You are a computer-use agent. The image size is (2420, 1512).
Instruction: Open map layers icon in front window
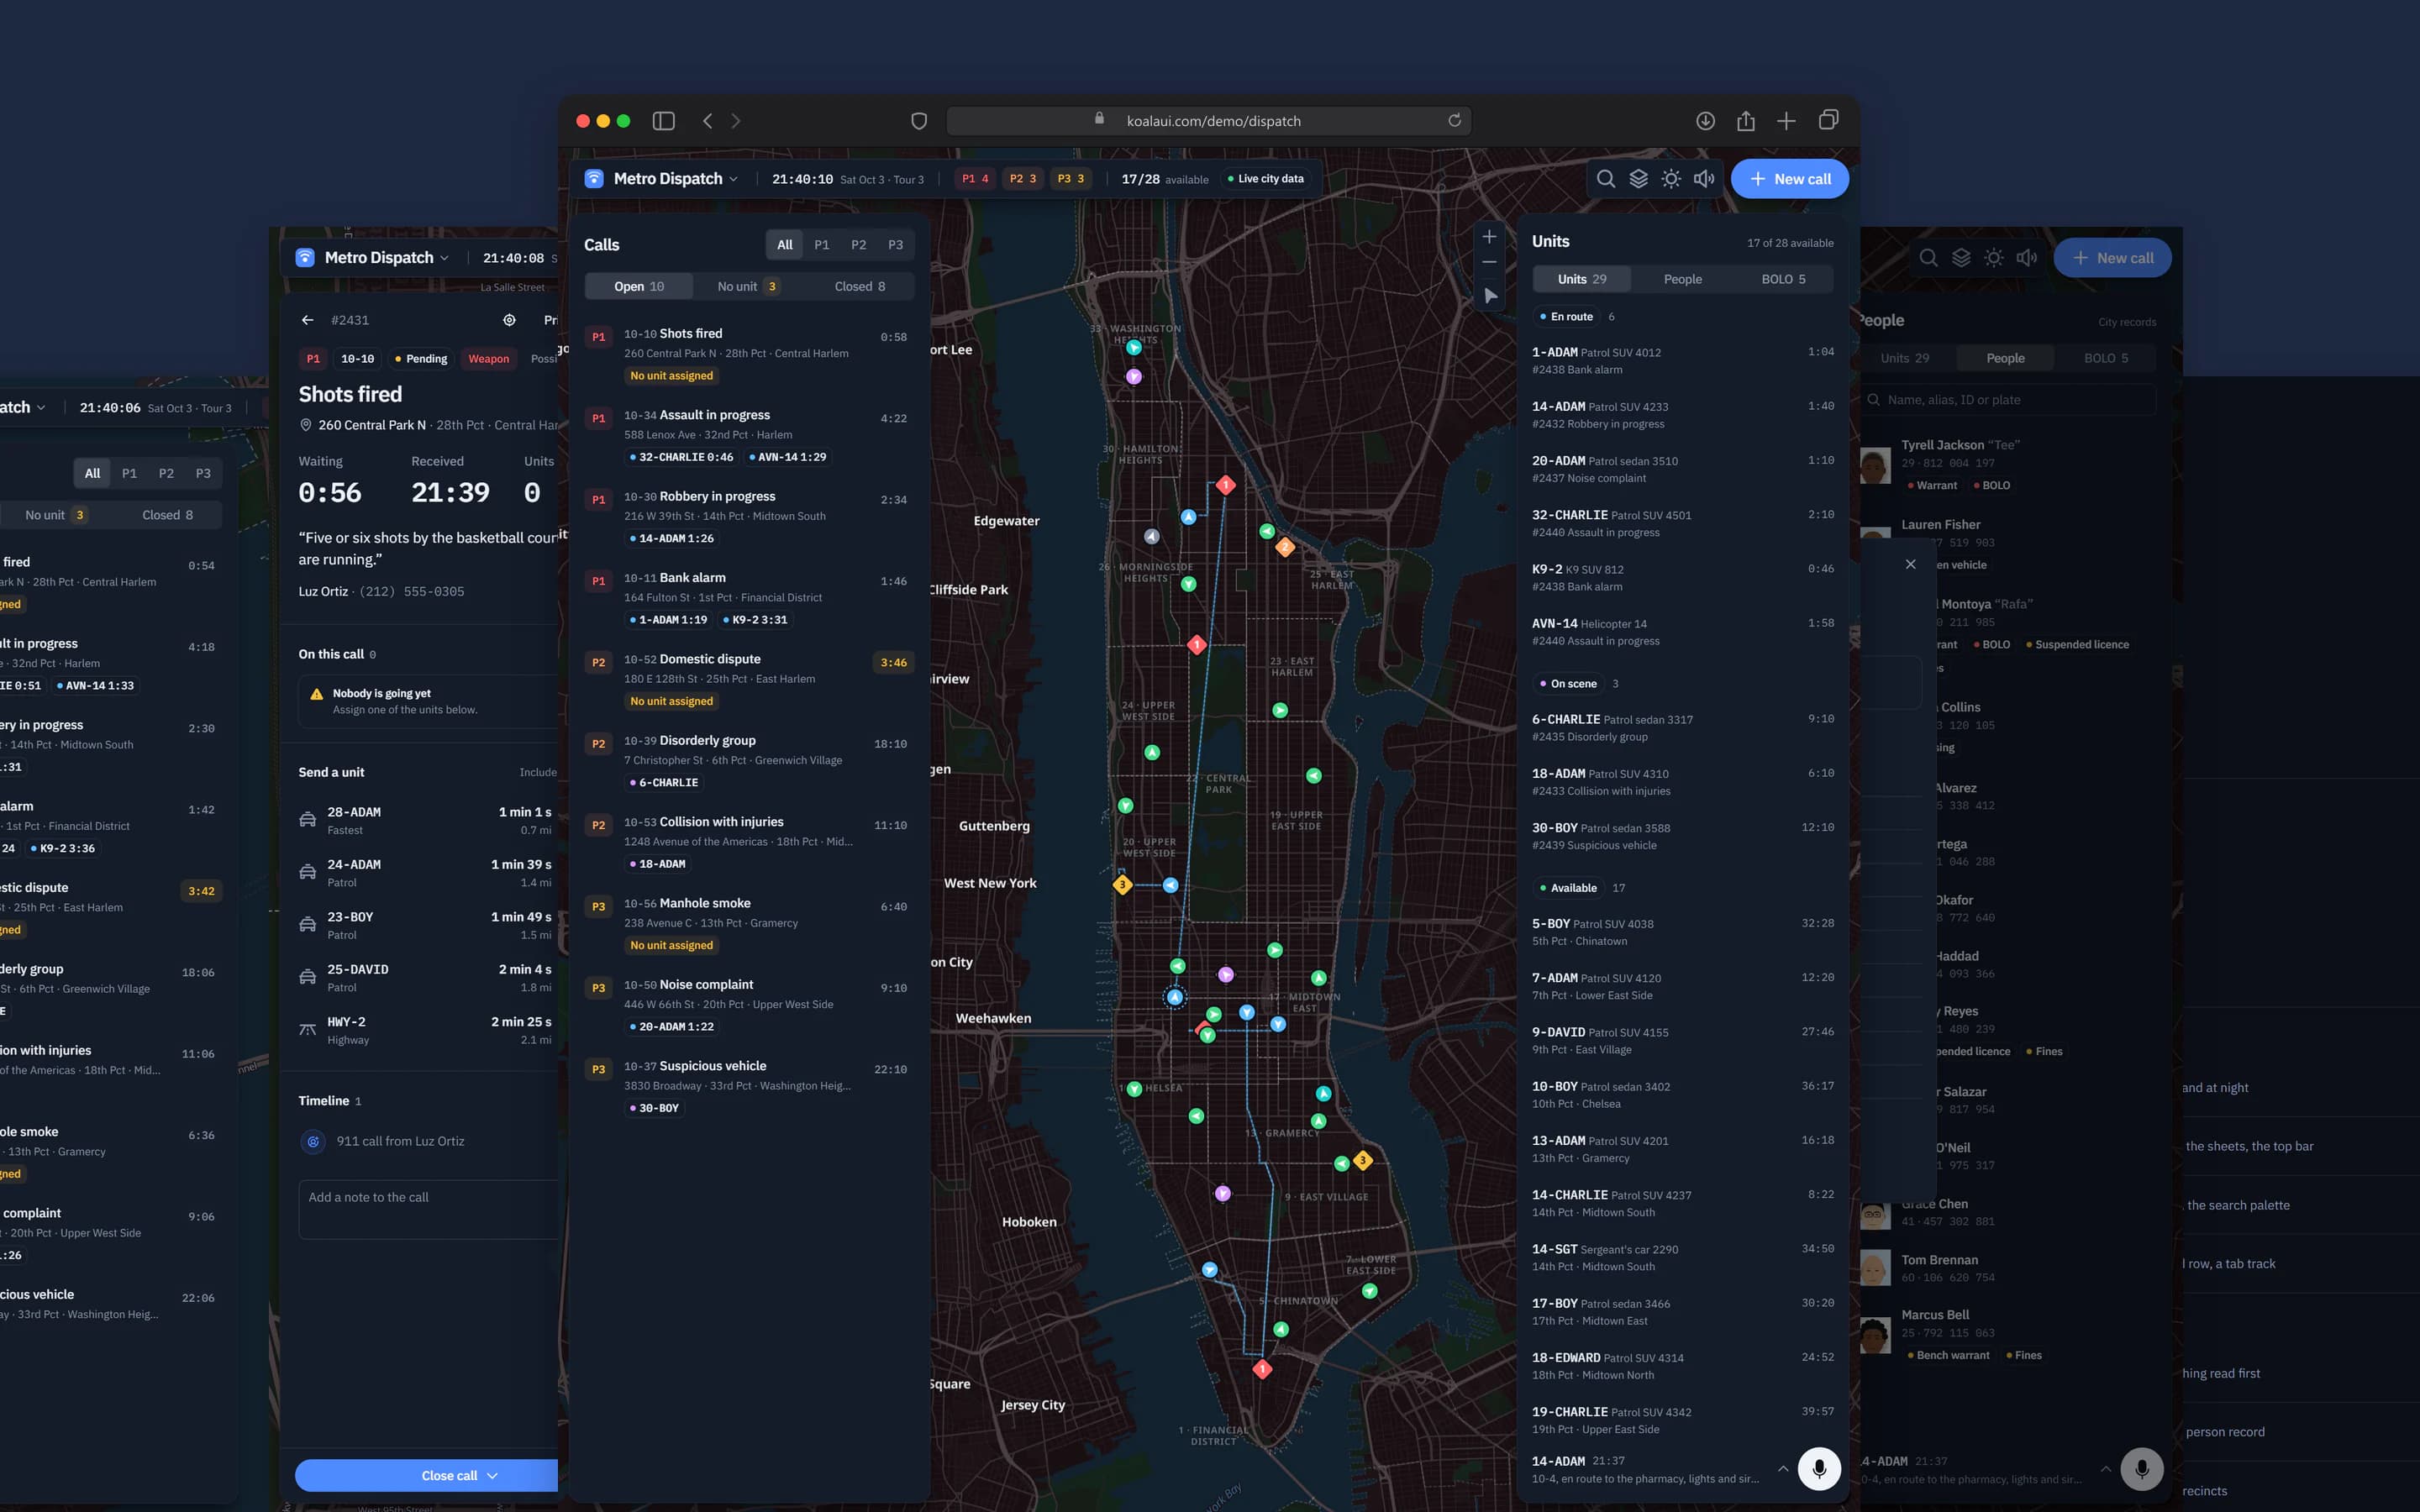pos(1638,179)
